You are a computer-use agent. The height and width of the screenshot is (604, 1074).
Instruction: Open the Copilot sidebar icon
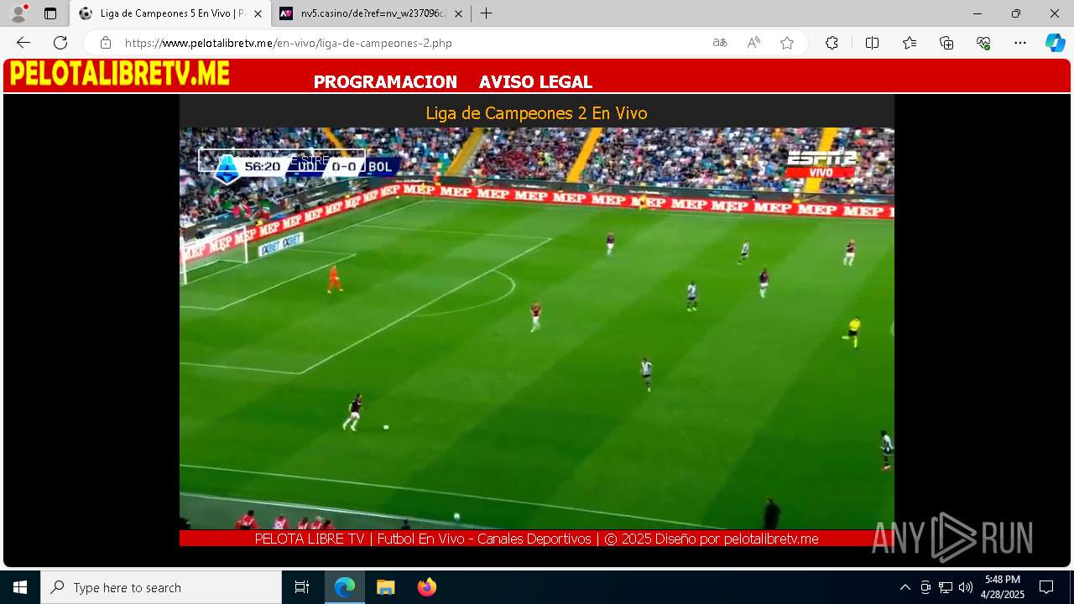(1055, 43)
